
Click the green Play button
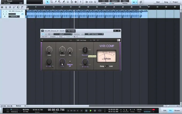point(90,111)
